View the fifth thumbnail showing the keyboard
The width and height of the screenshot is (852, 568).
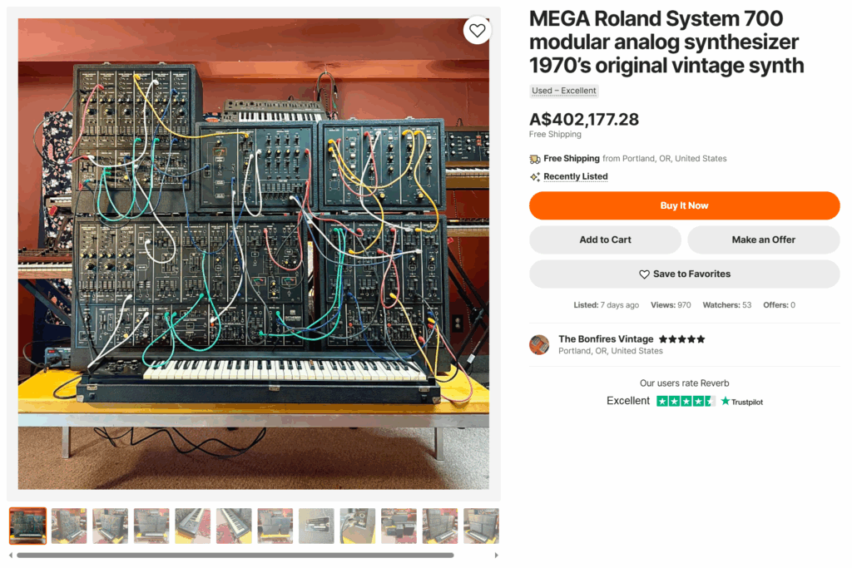192,526
